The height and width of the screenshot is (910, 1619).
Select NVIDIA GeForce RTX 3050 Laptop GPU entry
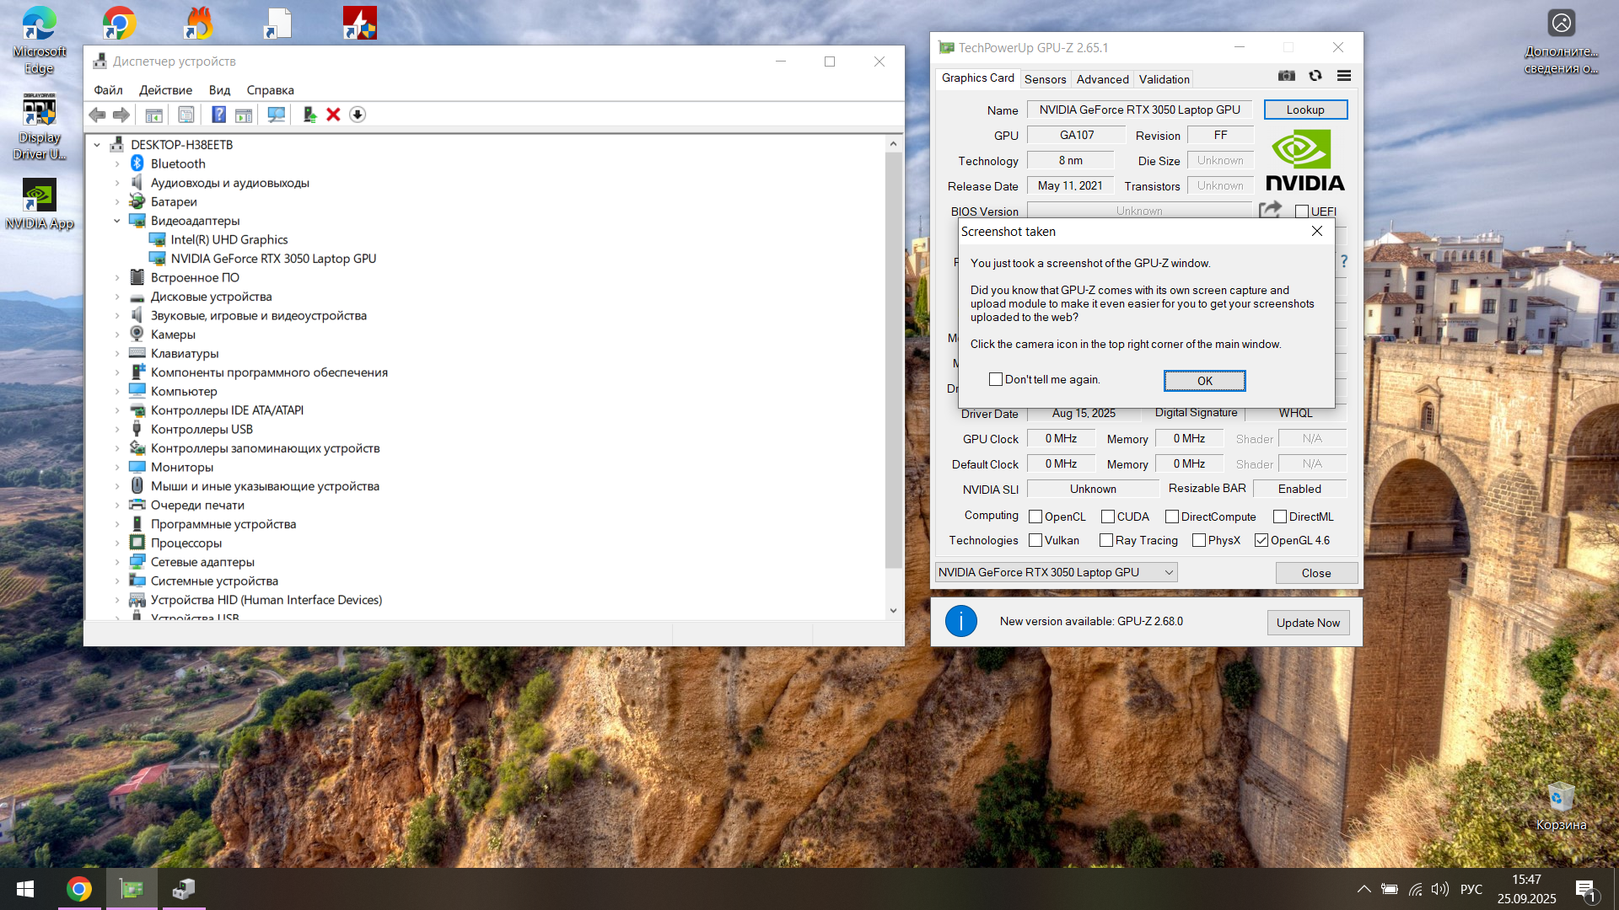point(273,259)
